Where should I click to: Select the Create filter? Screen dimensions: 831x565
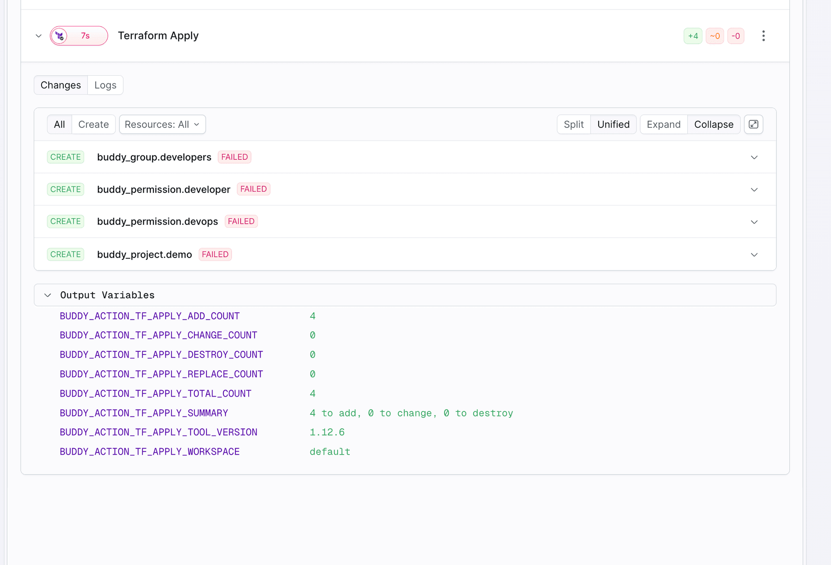point(93,125)
